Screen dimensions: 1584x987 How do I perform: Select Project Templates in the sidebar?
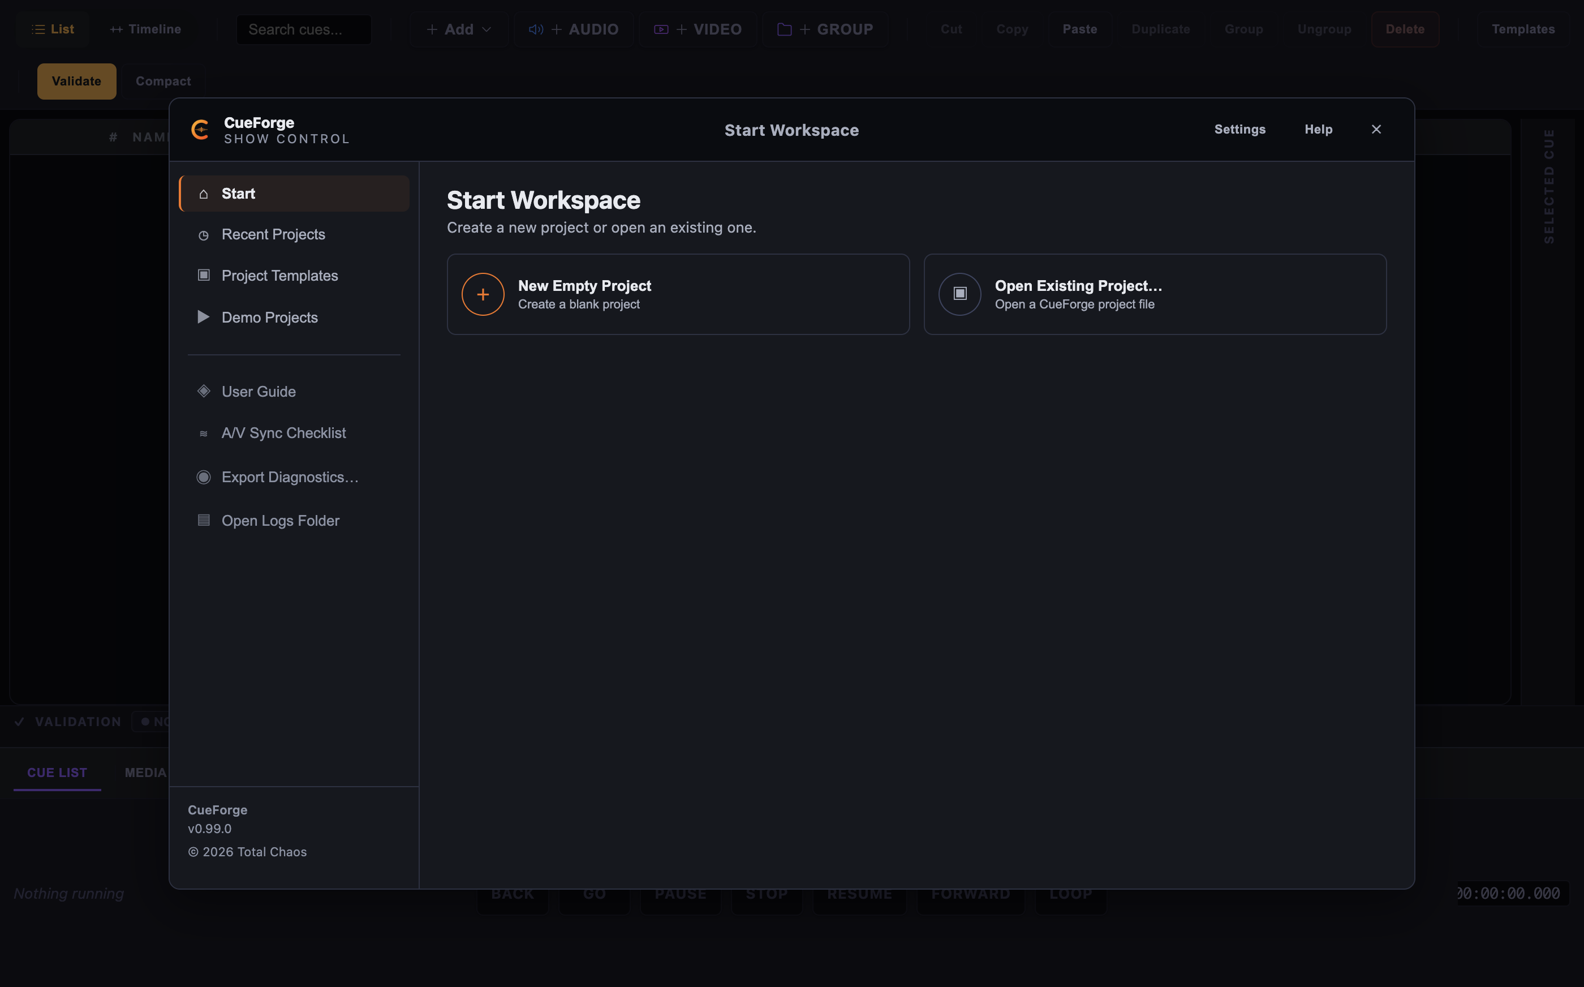(294, 276)
